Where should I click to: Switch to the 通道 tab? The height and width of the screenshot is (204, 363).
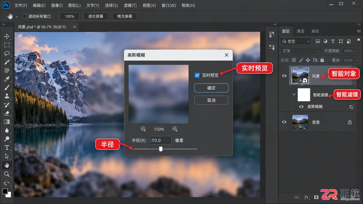coord(300,31)
